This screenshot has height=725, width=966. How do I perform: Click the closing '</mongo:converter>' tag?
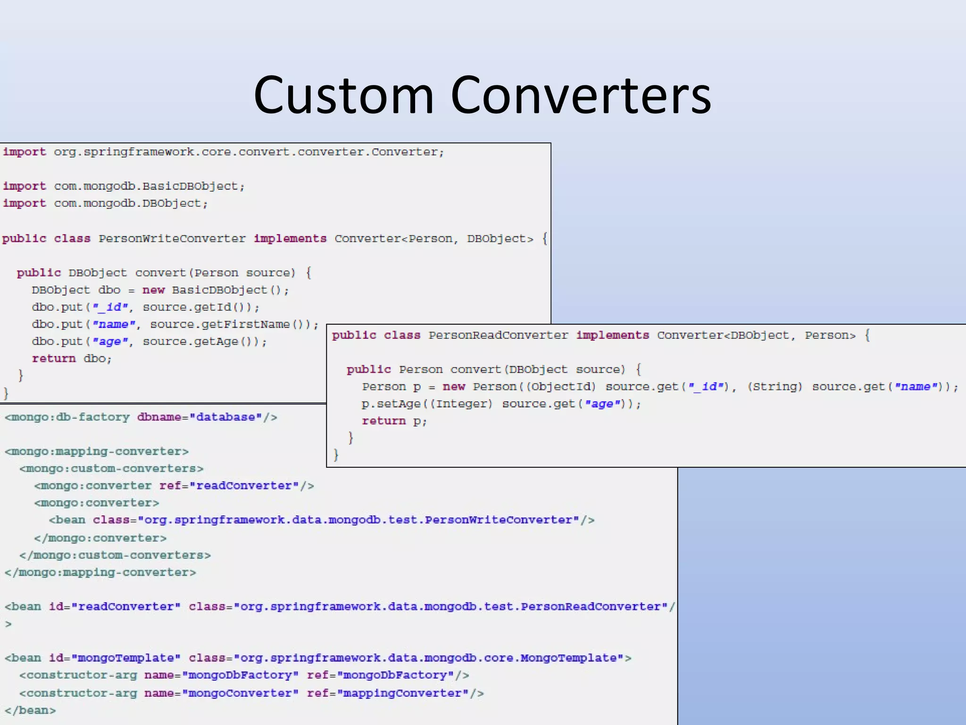click(100, 538)
